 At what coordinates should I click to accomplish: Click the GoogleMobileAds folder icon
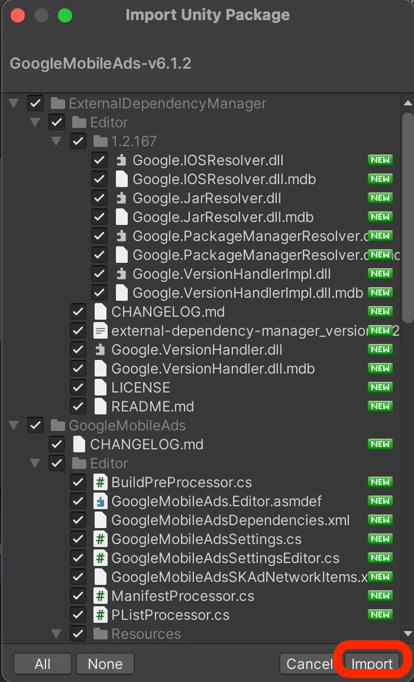point(58,426)
